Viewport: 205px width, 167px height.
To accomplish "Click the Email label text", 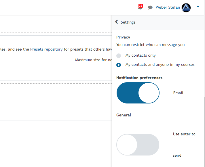I will click(x=178, y=93).
